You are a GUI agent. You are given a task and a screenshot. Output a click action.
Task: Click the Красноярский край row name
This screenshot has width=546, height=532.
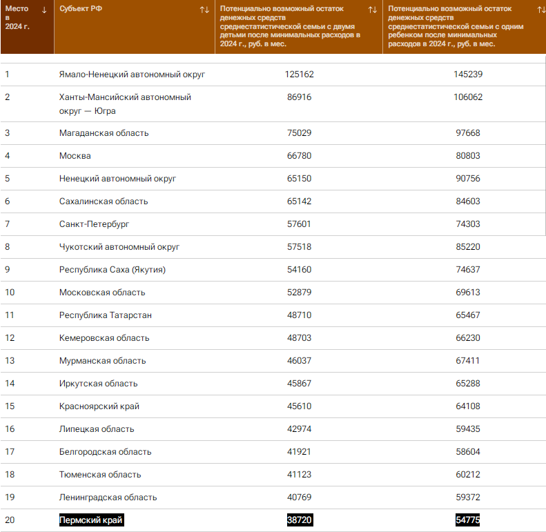(99, 406)
